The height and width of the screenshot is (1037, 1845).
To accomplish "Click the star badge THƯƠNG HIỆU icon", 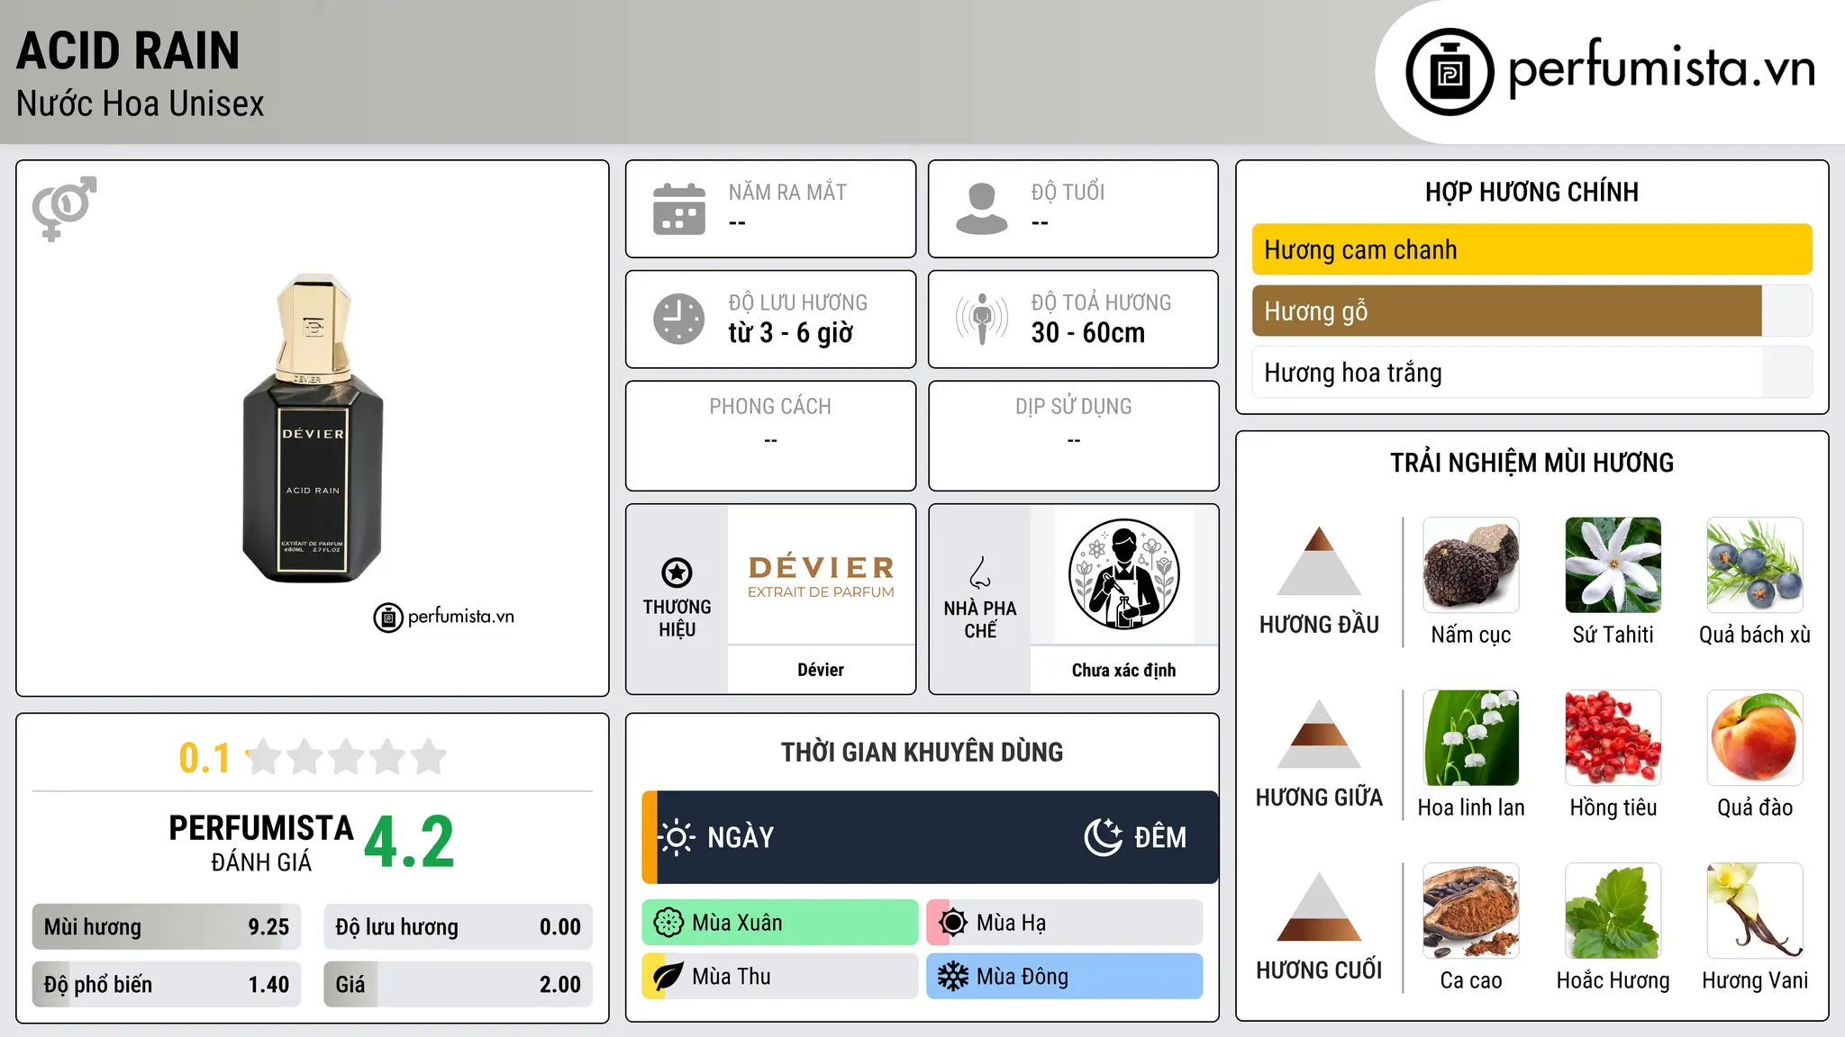I will pos(677,572).
